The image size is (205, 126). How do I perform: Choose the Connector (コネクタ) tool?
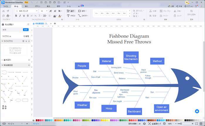[x=83, y=16]
